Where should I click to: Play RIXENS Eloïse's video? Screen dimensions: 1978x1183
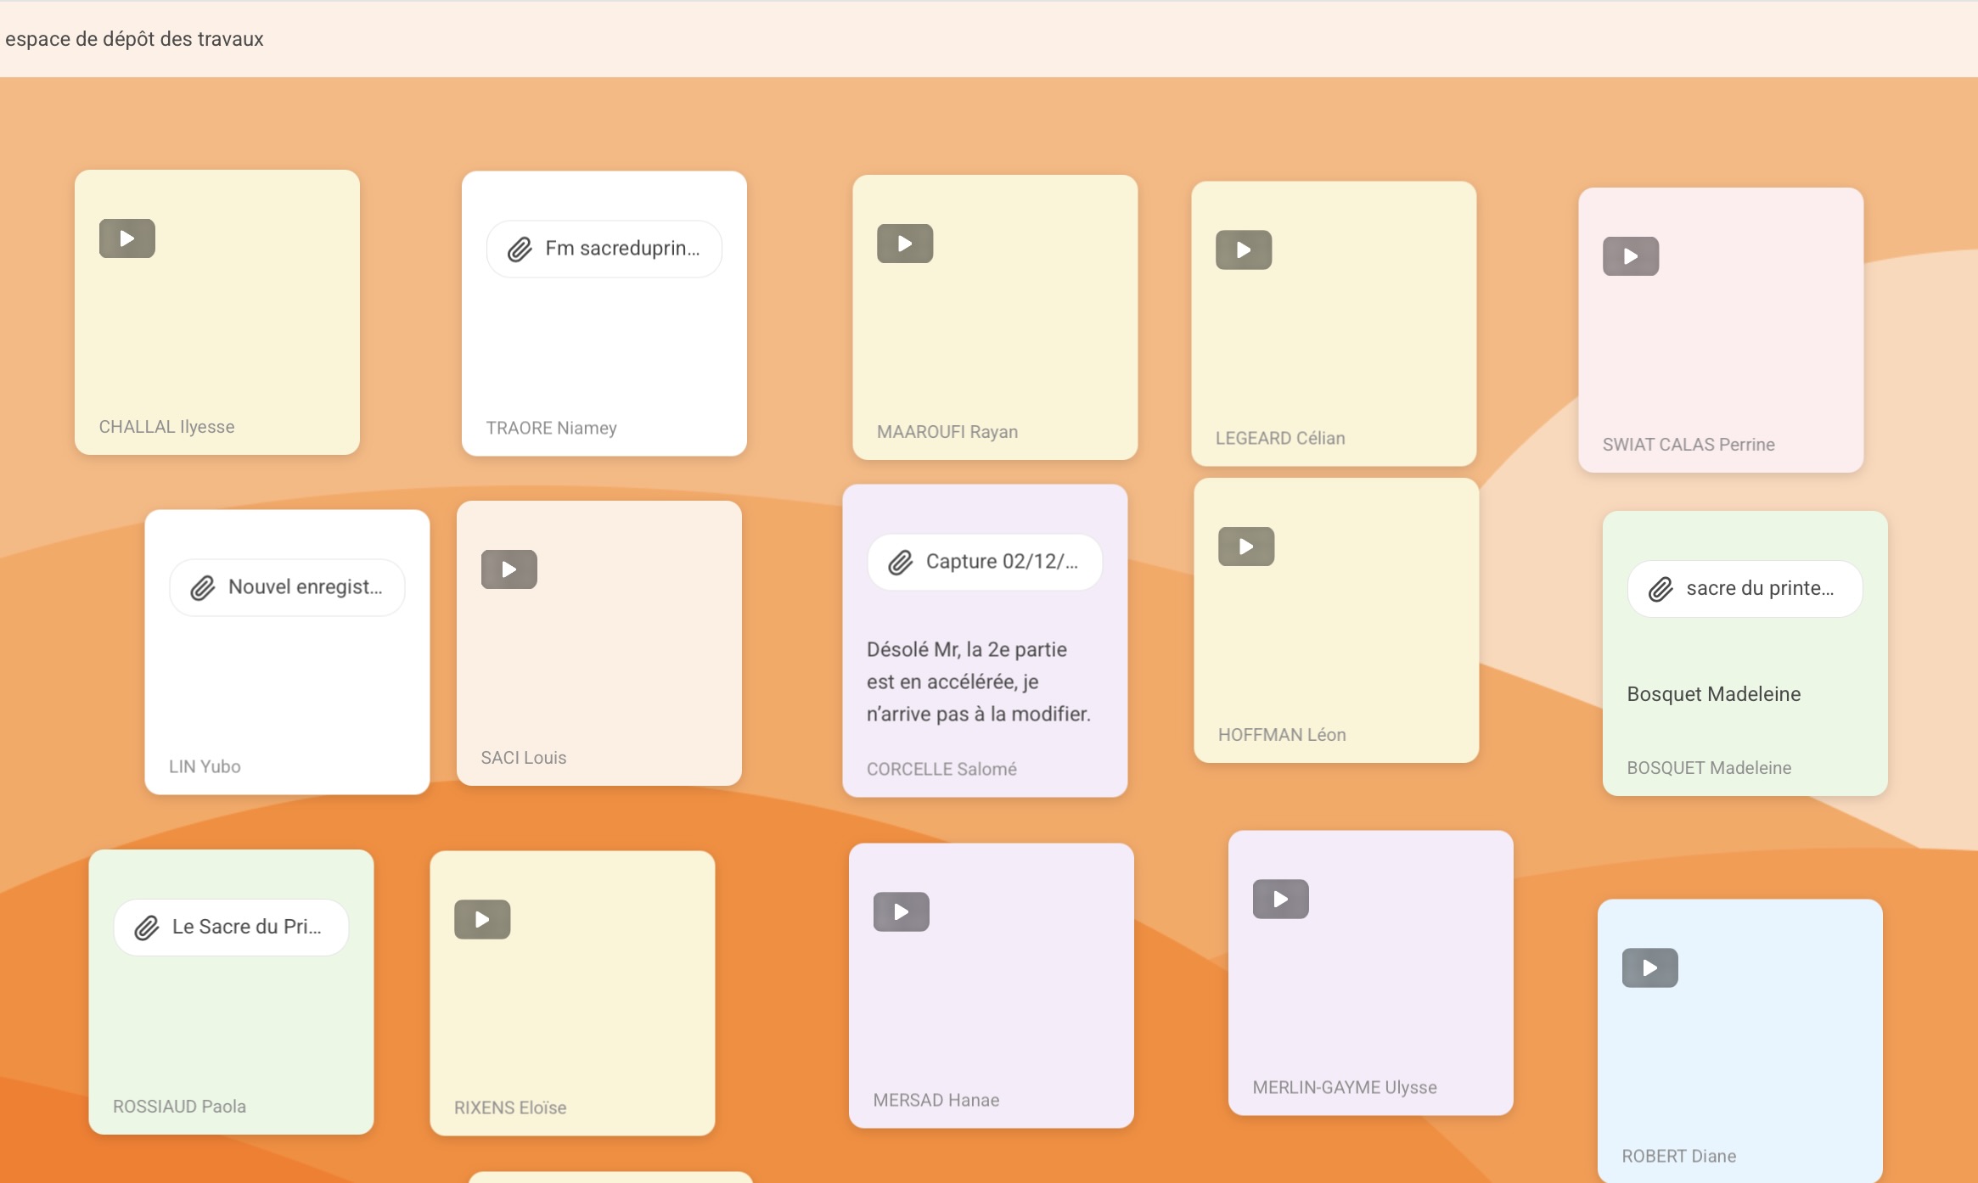(482, 920)
